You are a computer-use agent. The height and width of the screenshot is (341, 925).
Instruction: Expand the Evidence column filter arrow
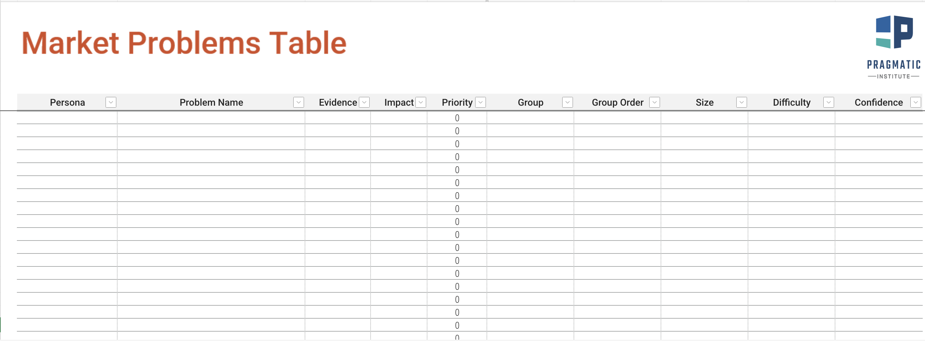point(364,102)
